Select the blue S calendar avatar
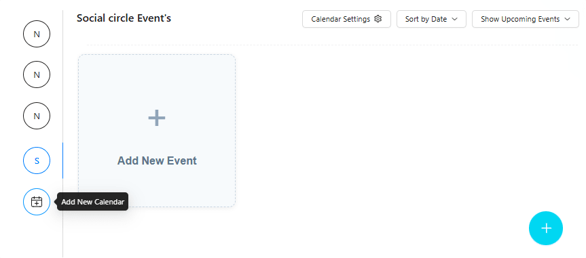This screenshot has height=258, width=586. (37, 160)
